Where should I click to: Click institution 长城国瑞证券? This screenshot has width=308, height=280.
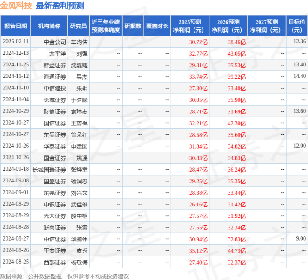(49, 170)
